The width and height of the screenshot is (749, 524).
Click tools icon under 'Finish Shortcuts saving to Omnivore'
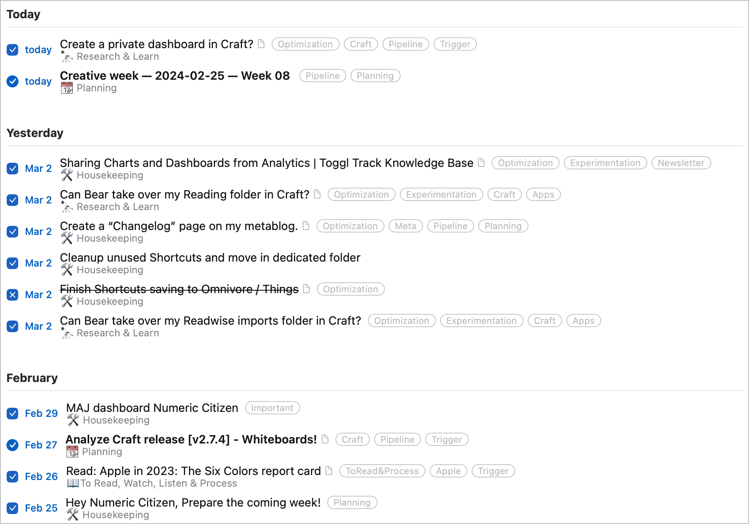point(67,301)
